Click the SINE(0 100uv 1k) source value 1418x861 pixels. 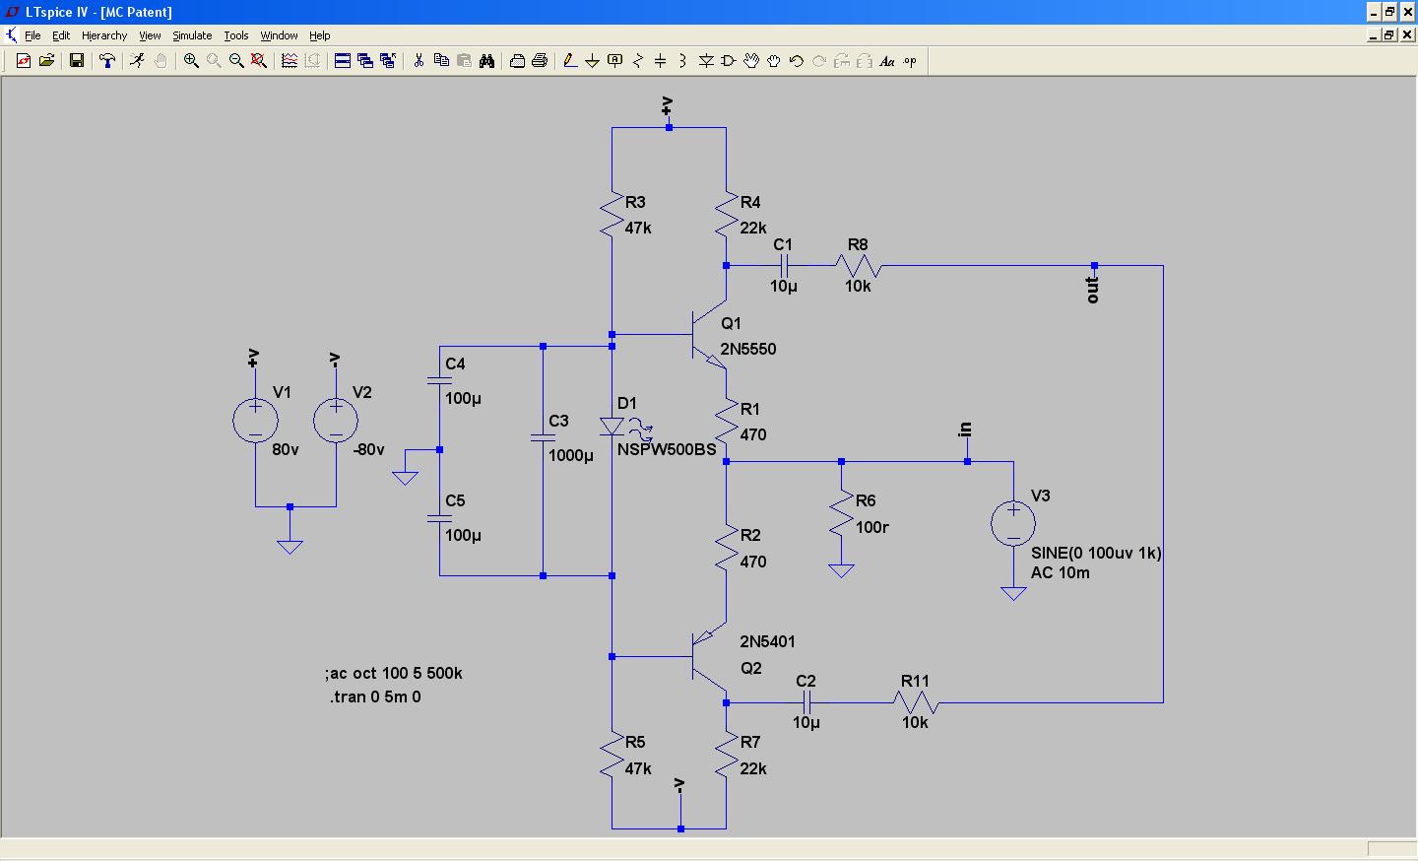(x=1096, y=554)
